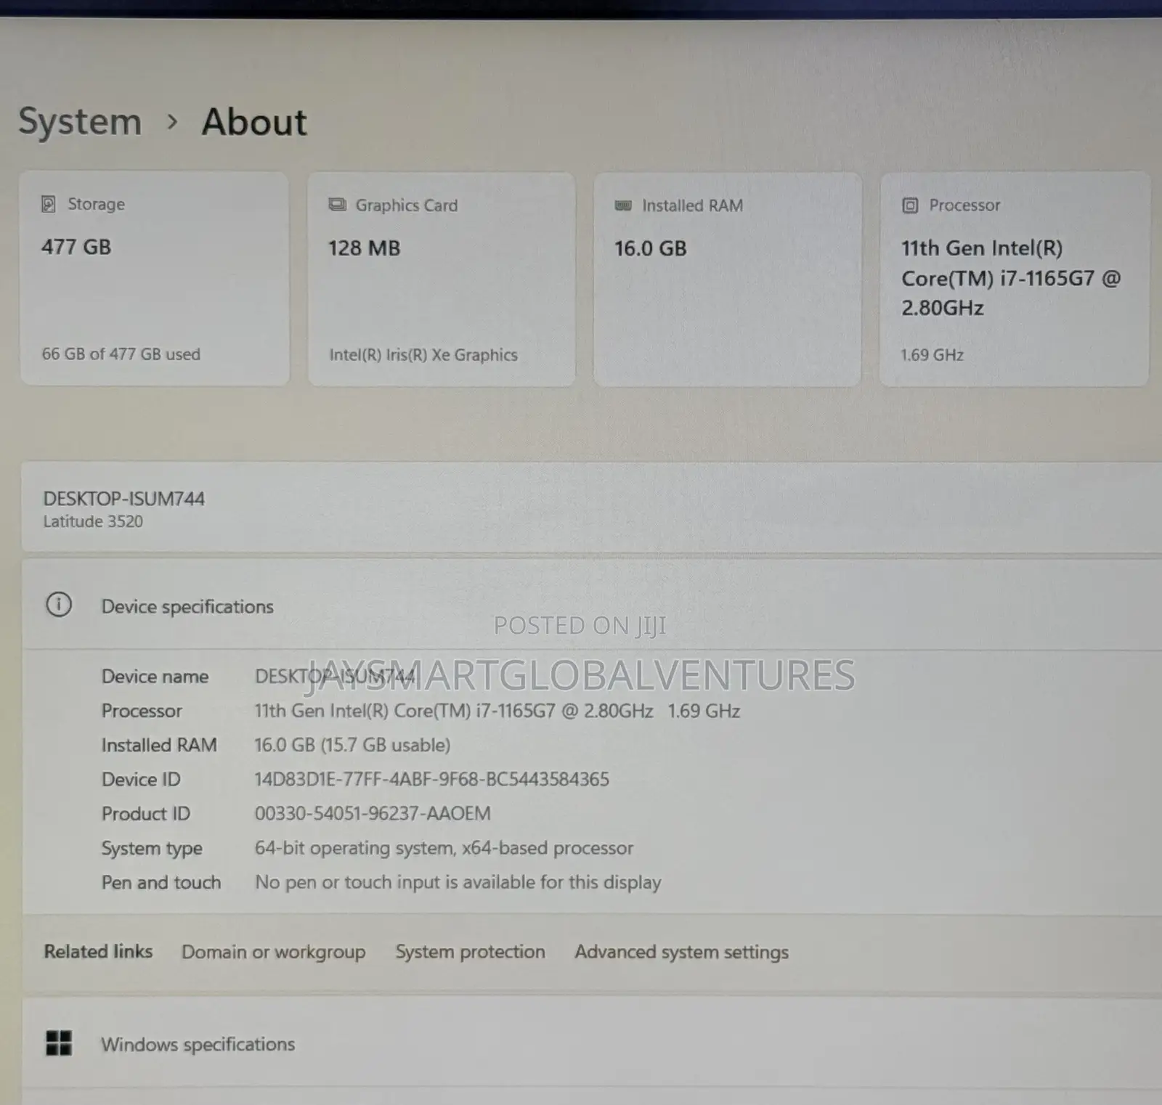The image size is (1162, 1105).
Task: Click the Processor row value in Device specifications
Action: 497,711
